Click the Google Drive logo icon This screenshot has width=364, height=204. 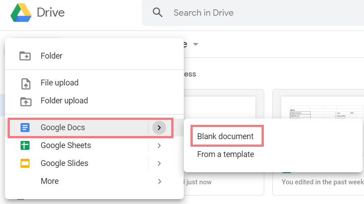point(21,13)
